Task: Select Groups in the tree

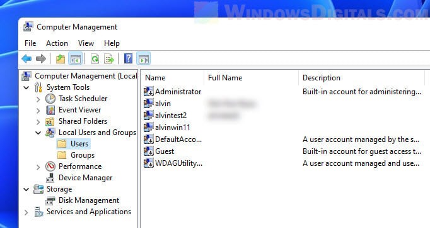Action: click(x=83, y=155)
